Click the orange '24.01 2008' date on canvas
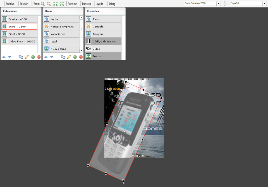Image resolution: width=268 pixels, height=187 pixels. (x=112, y=89)
